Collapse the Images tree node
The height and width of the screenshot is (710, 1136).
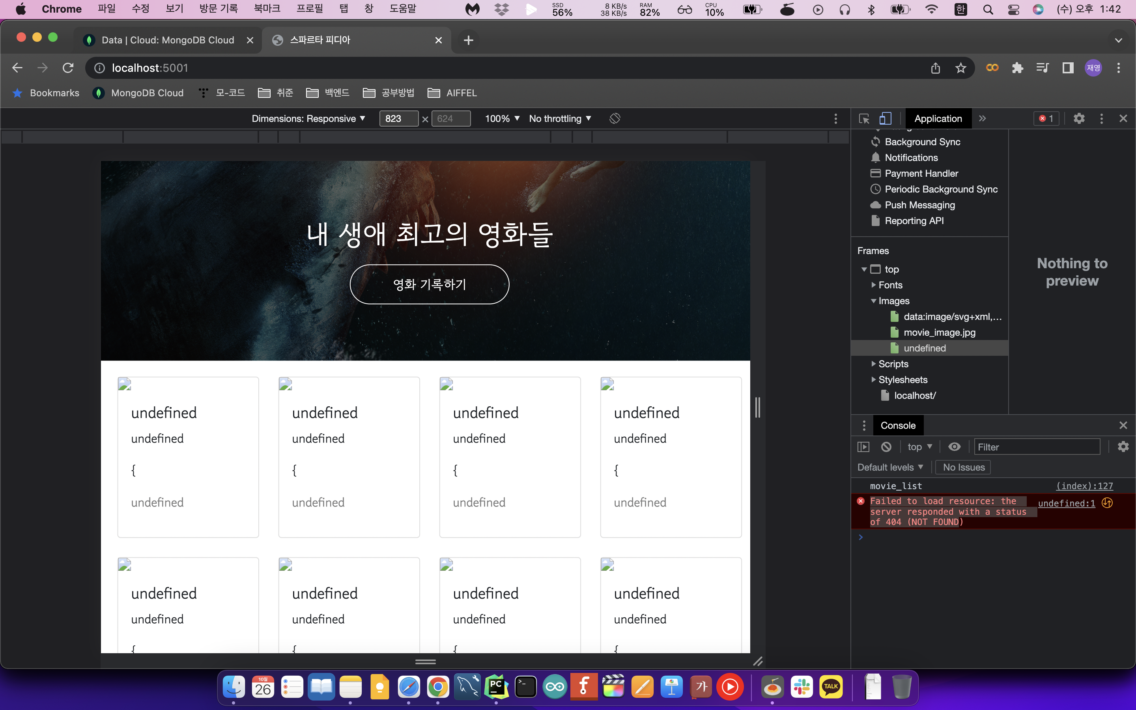click(873, 301)
